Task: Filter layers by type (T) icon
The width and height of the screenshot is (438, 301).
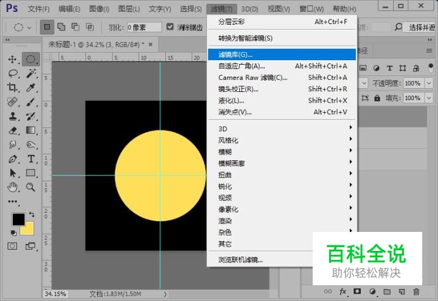Action: pos(389,68)
